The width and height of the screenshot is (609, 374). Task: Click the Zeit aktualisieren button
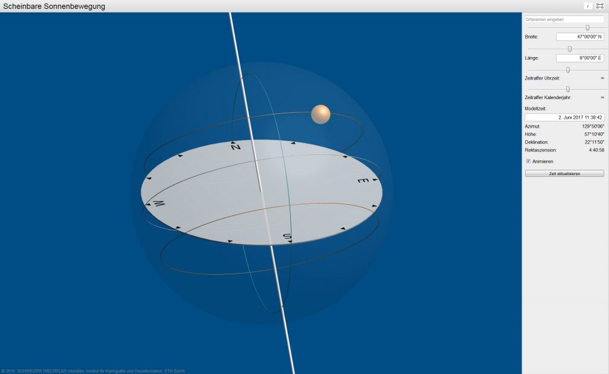[564, 173]
